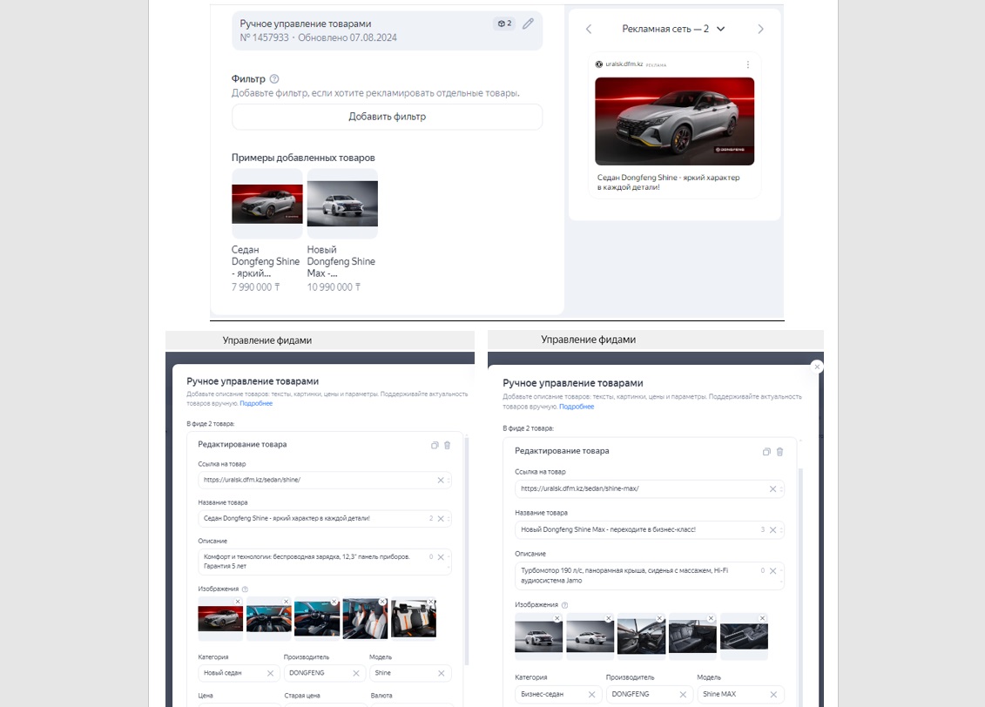Click the URL field with sedan/shine/ link
Screen dimensions: 985x707
[325, 481]
